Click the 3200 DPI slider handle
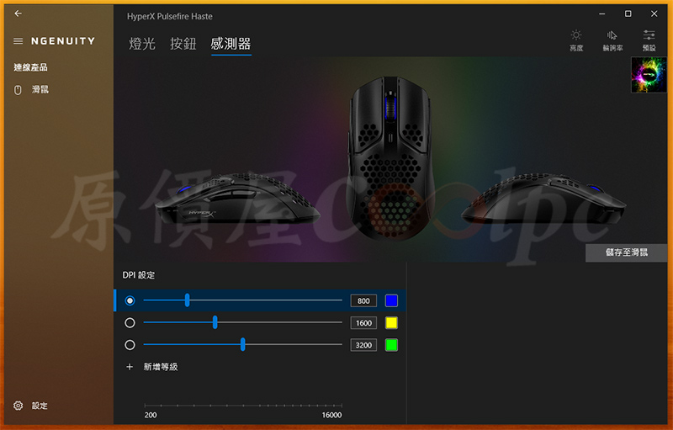673x430 pixels. click(243, 344)
